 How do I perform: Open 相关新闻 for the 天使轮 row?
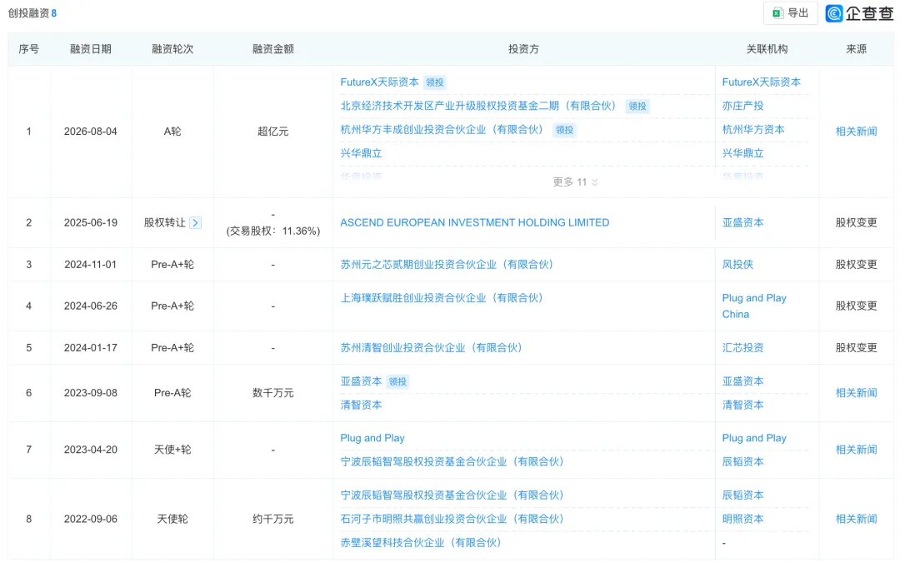coord(856,519)
